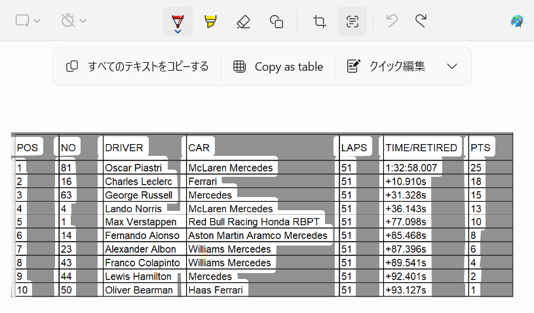Viewport: 534px width, 313px height.
Task: Select the yellow highlighter tool
Action: (x=210, y=21)
